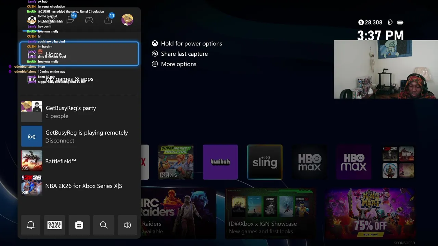Click the SPONSORED label
This screenshot has width=438, height=246.
coord(404,243)
